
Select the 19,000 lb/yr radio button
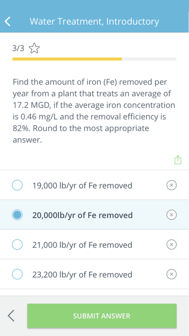[x=17, y=185]
